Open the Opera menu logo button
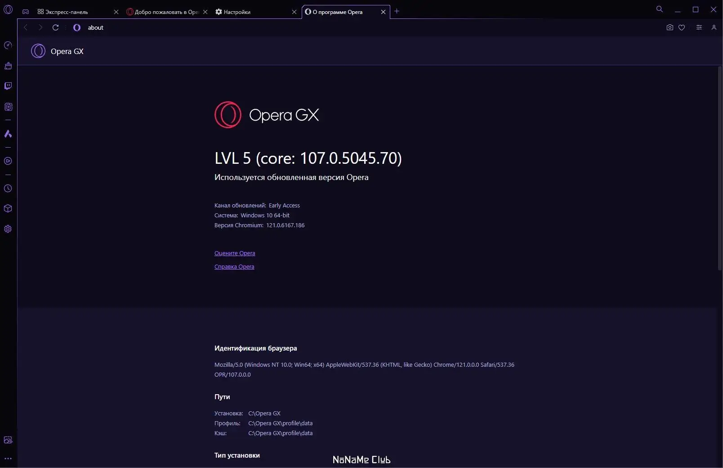This screenshot has width=723, height=468. coord(8,9)
